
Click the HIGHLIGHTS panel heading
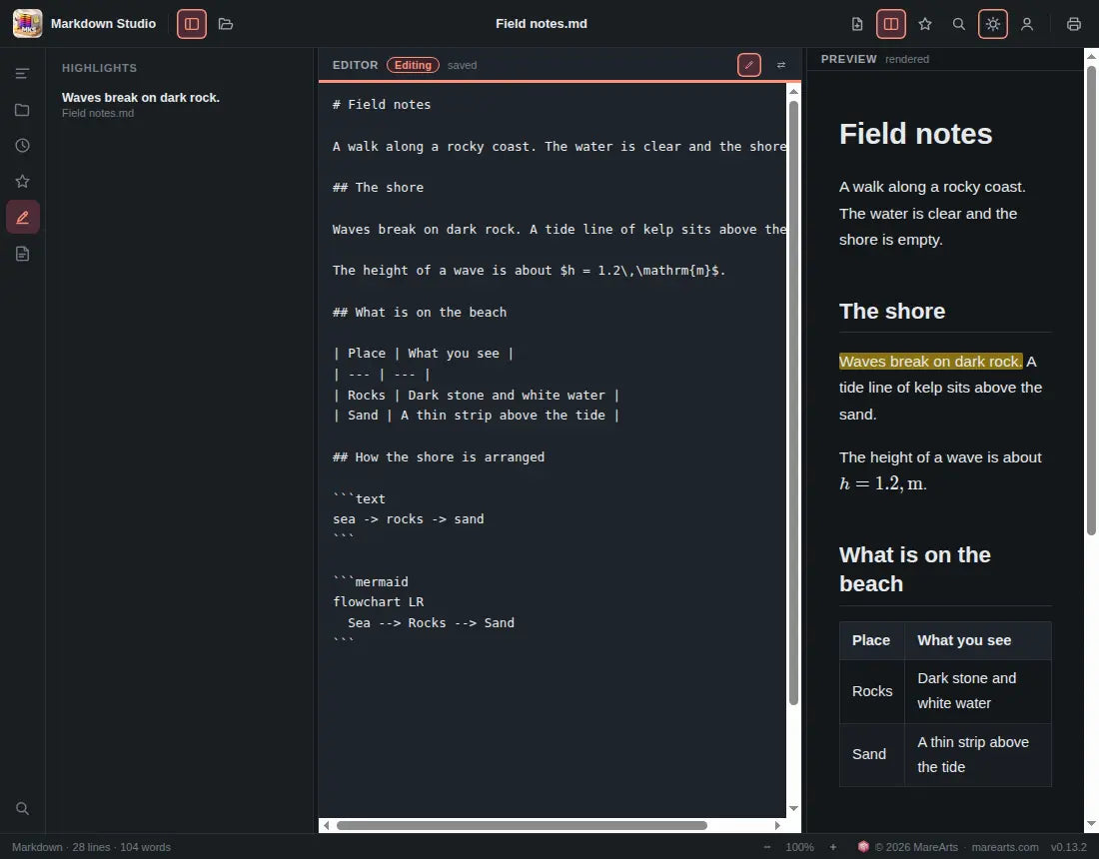[99, 68]
